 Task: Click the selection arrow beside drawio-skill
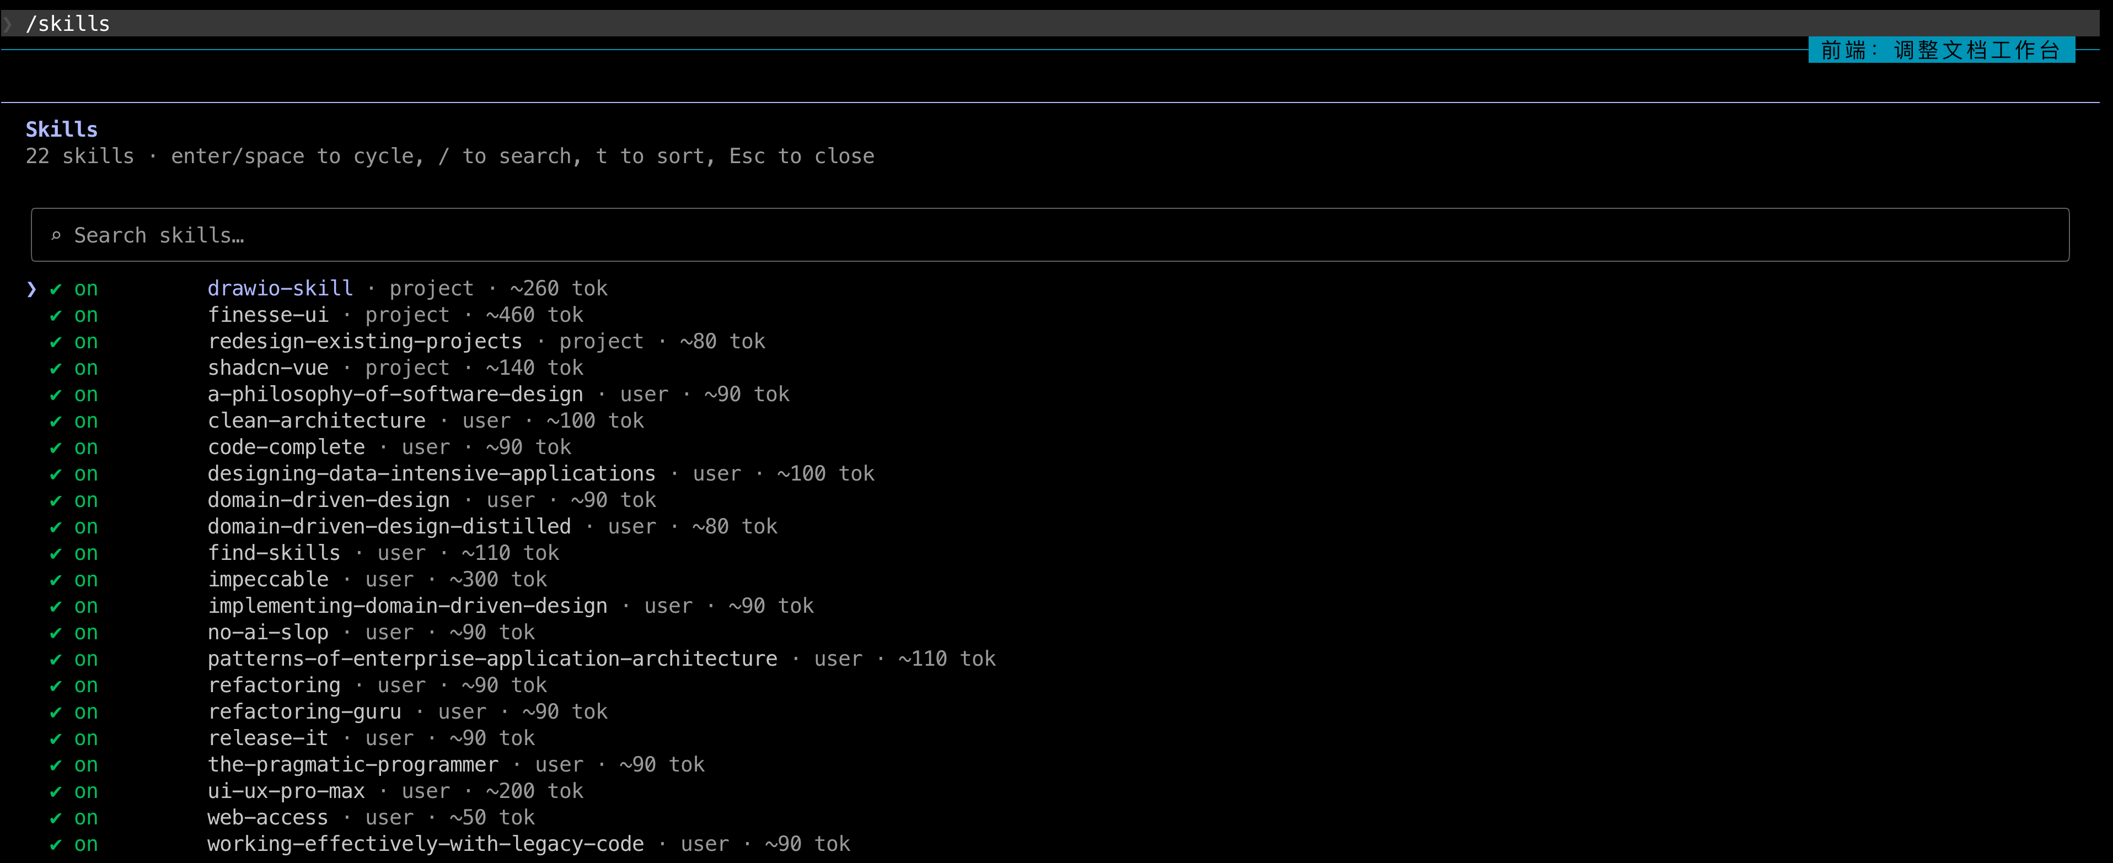[x=31, y=288]
